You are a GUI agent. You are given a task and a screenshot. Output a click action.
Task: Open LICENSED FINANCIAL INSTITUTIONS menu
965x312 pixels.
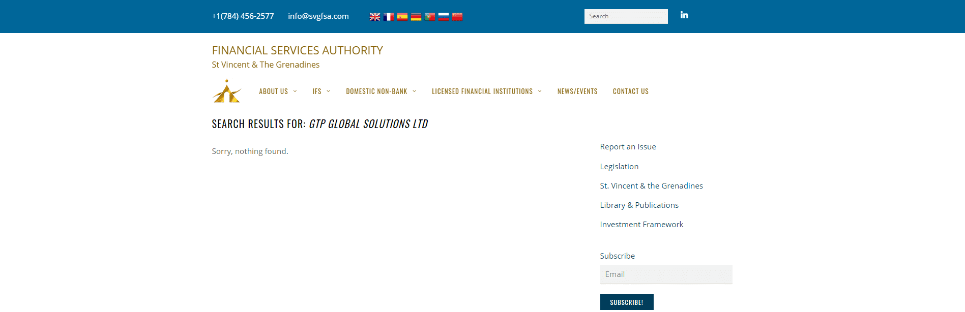coord(482,91)
